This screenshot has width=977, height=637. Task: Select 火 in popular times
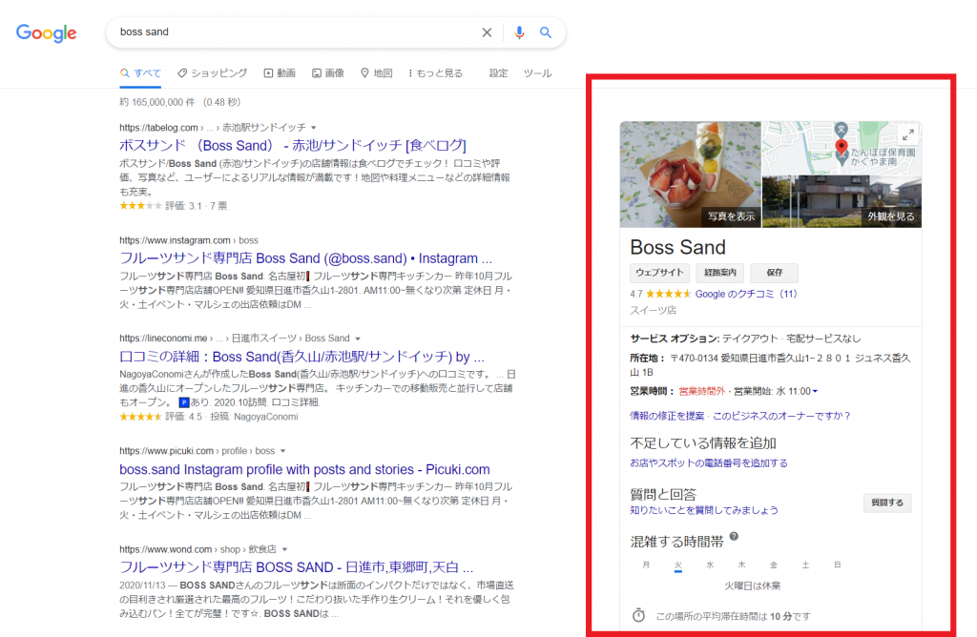pyautogui.click(x=678, y=565)
